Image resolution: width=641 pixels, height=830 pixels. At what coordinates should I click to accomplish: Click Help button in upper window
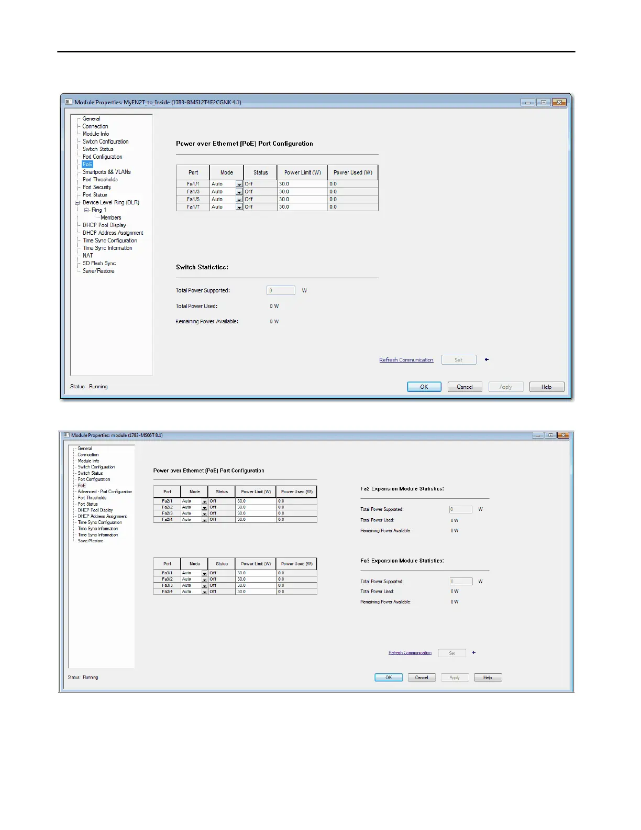547,387
